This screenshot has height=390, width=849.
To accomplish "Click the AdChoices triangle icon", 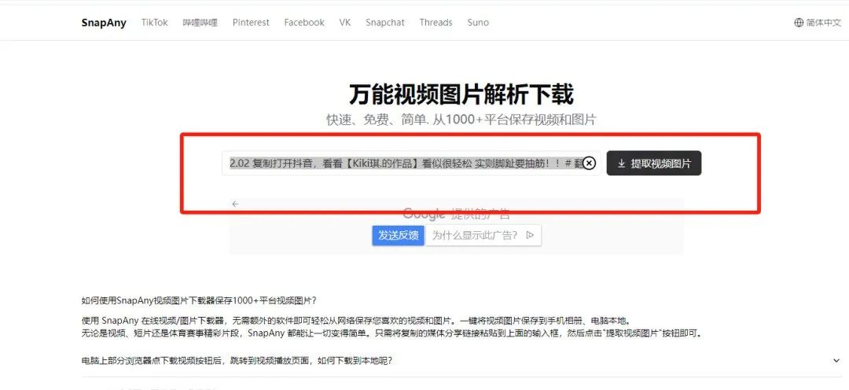I will 531,235.
